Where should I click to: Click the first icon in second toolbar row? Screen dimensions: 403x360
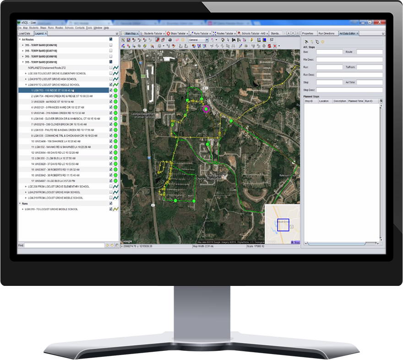[x=123, y=46]
